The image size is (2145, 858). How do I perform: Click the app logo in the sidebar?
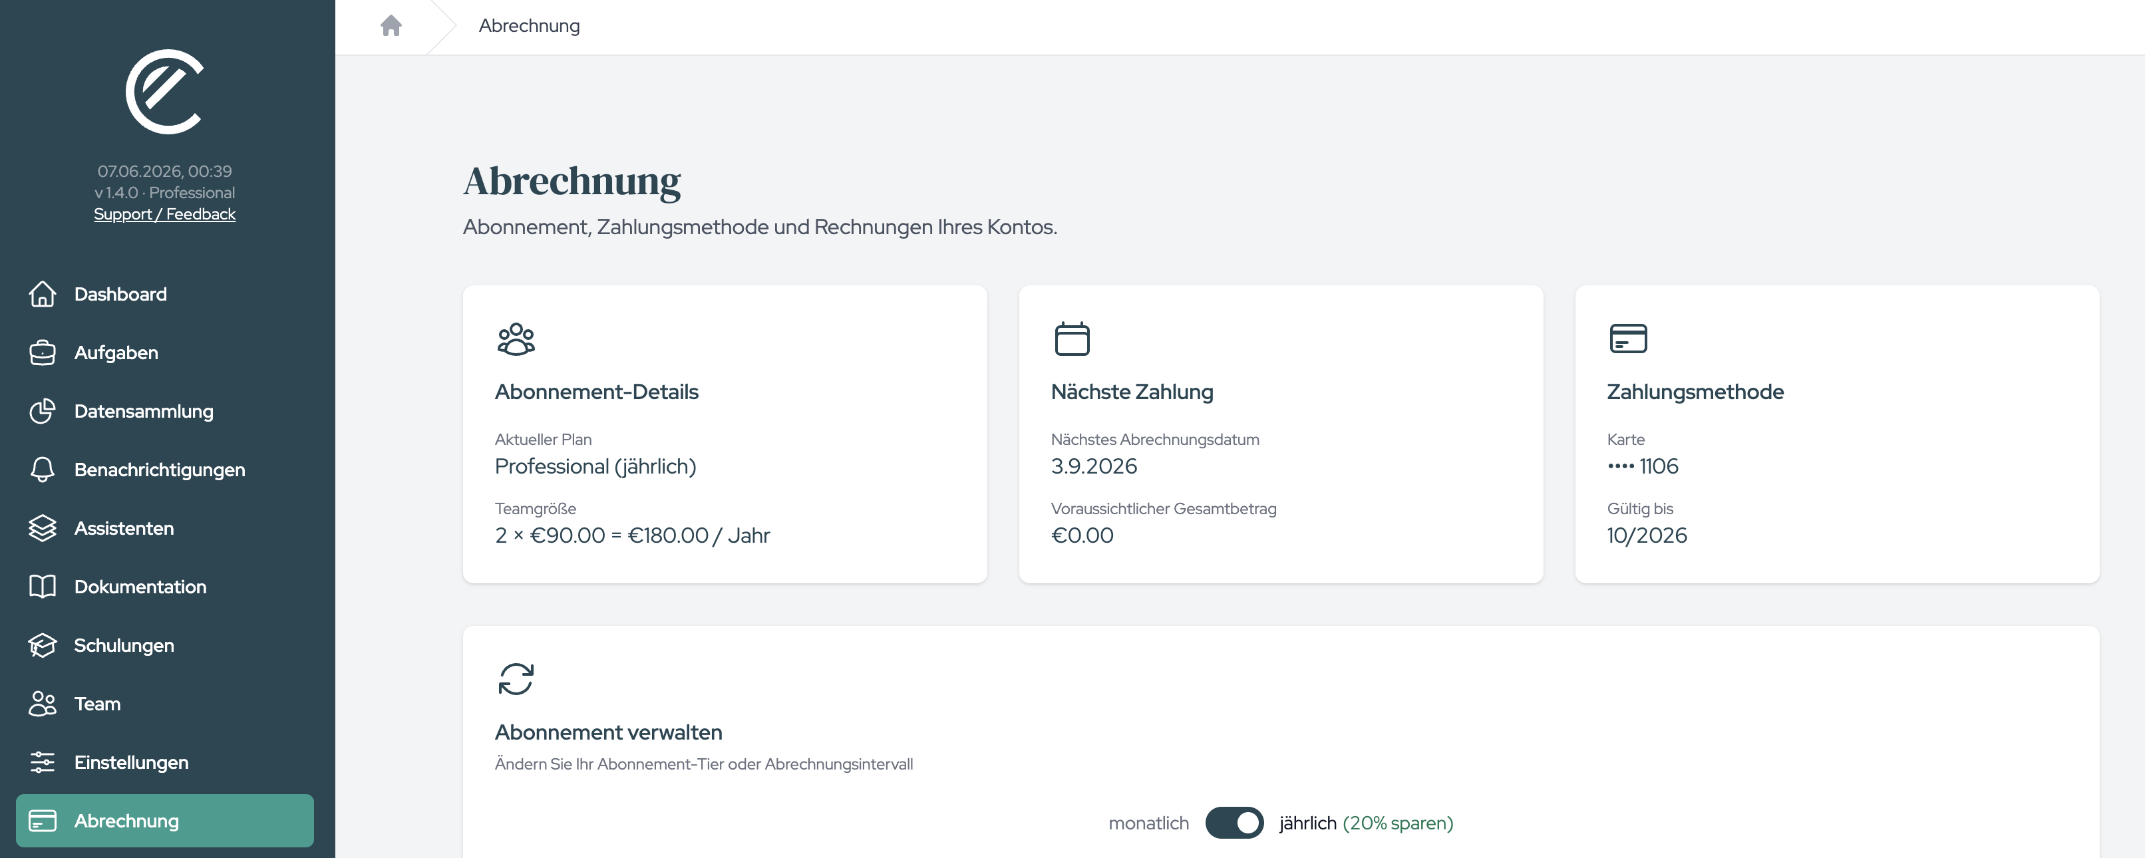165,92
